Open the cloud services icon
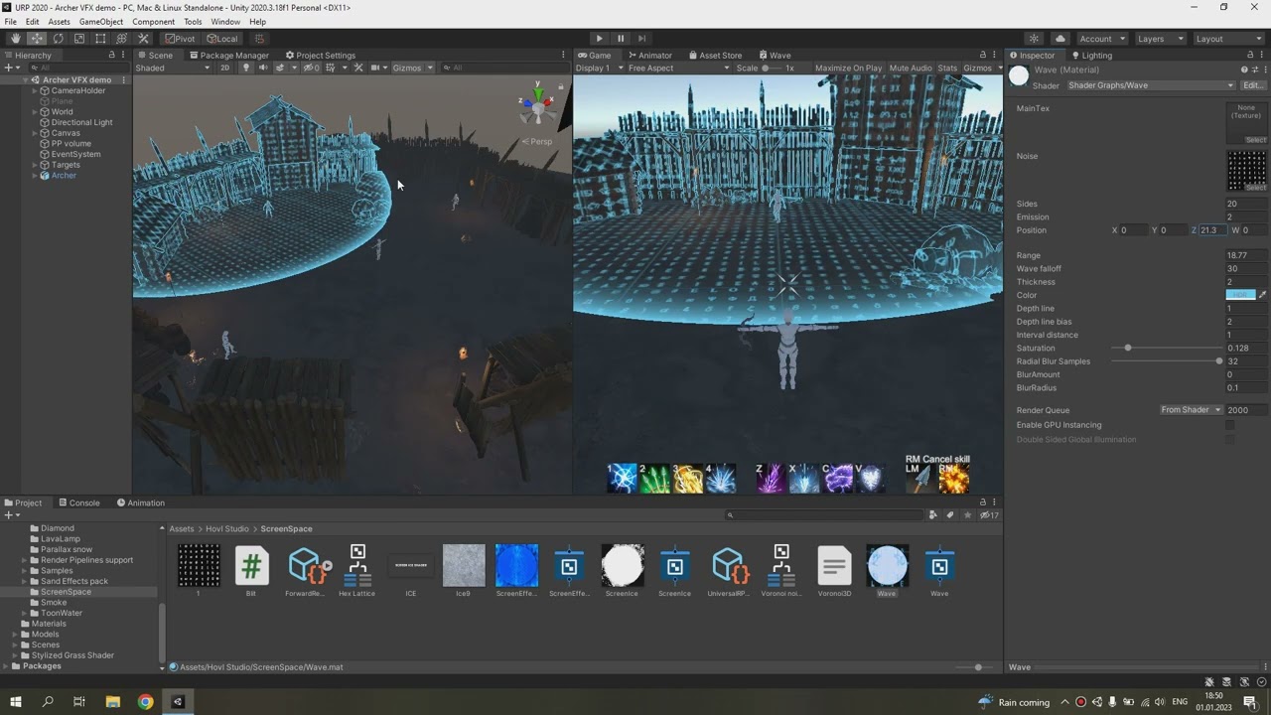This screenshot has width=1271, height=715. [x=1060, y=39]
